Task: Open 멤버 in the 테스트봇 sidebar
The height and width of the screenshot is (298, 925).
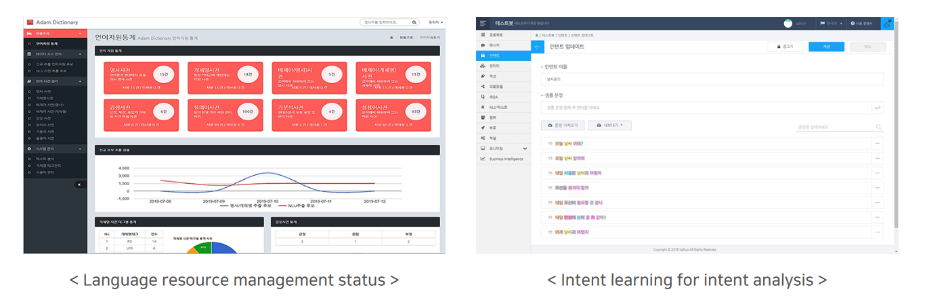Action: (503, 118)
